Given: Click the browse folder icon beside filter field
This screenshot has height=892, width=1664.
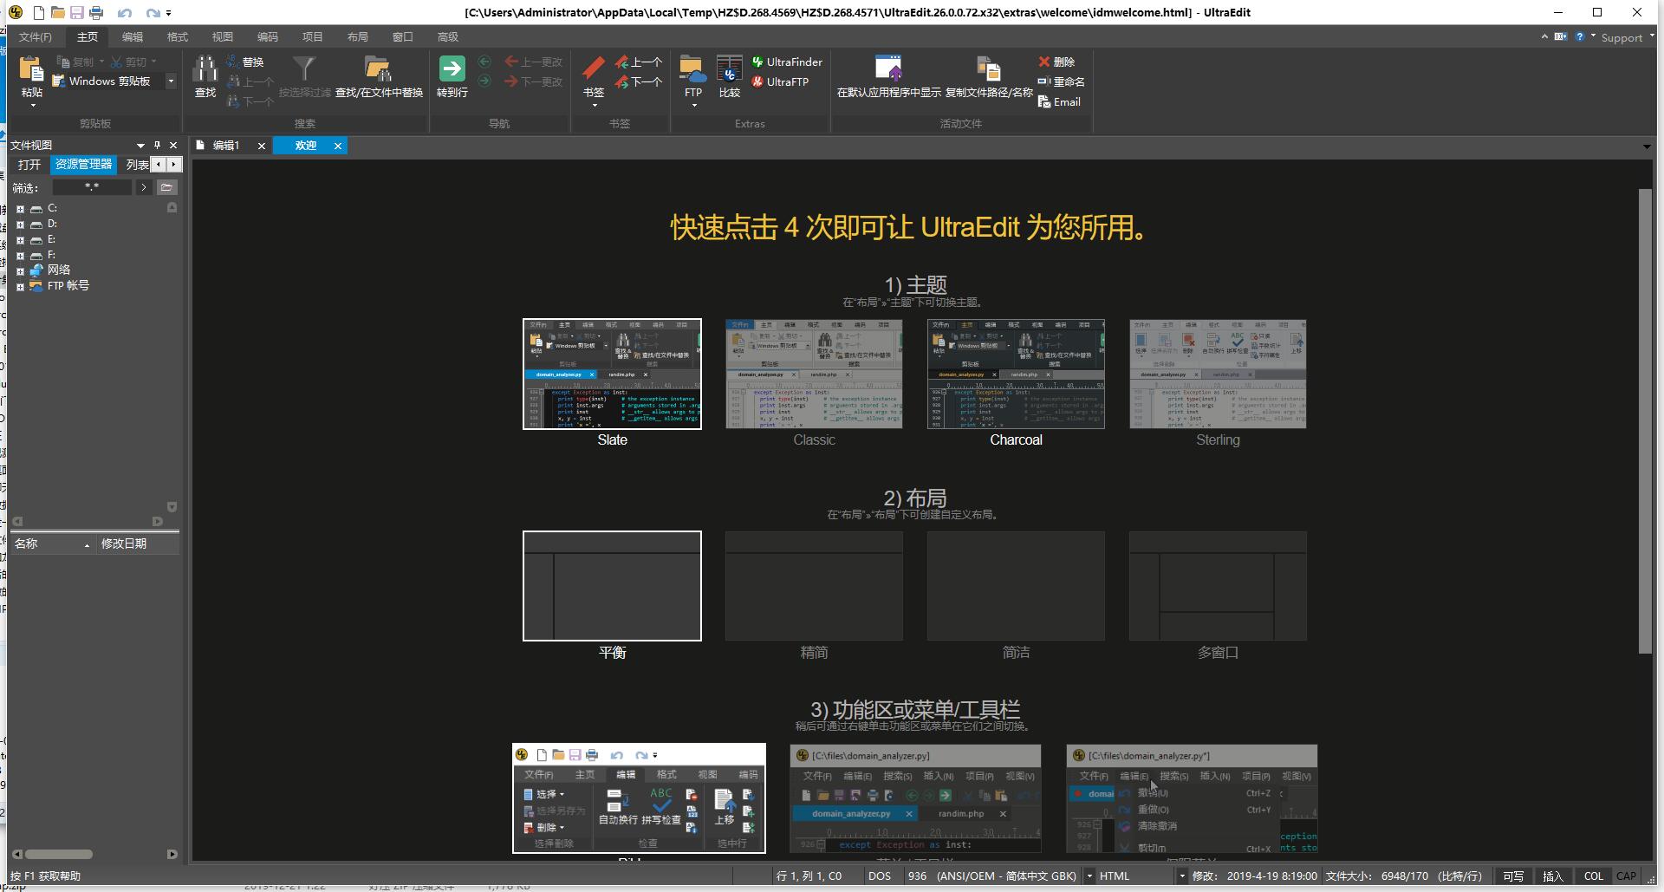Looking at the screenshot, I should tap(167, 187).
